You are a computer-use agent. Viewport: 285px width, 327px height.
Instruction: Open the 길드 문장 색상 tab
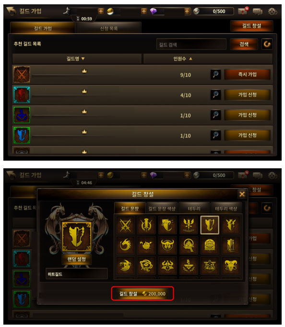click(162, 209)
